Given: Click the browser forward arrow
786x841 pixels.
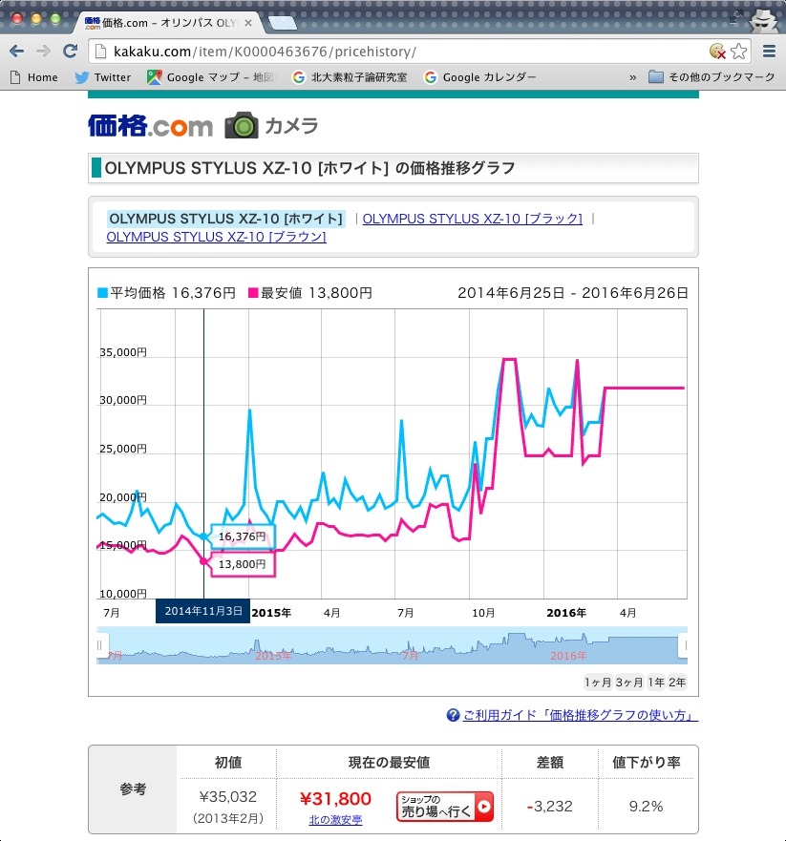Looking at the screenshot, I should point(43,51).
